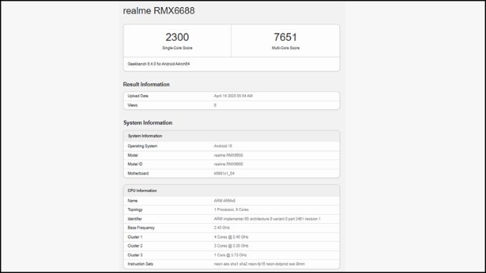Click the 'Operating System' label
486x273 pixels.
[x=142, y=146]
